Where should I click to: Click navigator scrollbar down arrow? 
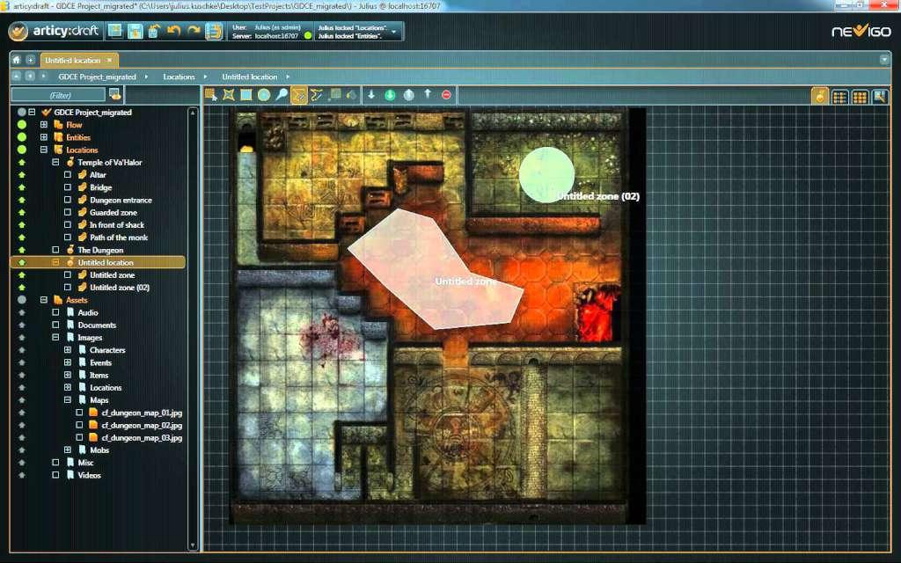(x=193, y=545)
